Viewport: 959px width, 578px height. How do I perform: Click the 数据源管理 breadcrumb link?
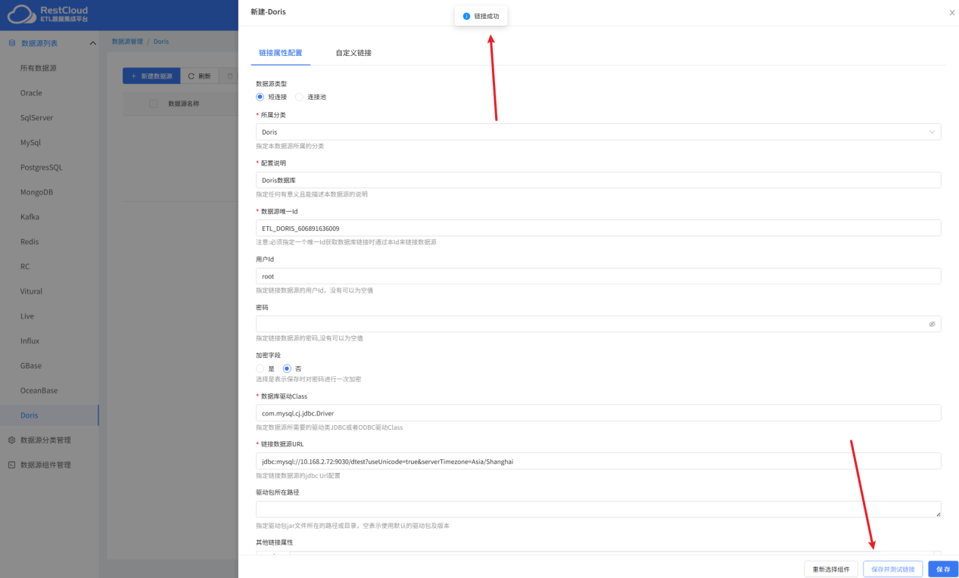[x=126, y=42]
